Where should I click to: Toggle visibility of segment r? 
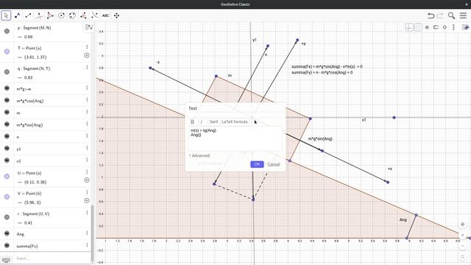click(7, 217)
